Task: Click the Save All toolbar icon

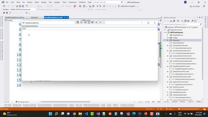Action: pyautogui.click(x=23, y=6)
